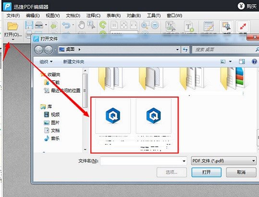Click the fit page icon

click(124, 25)
